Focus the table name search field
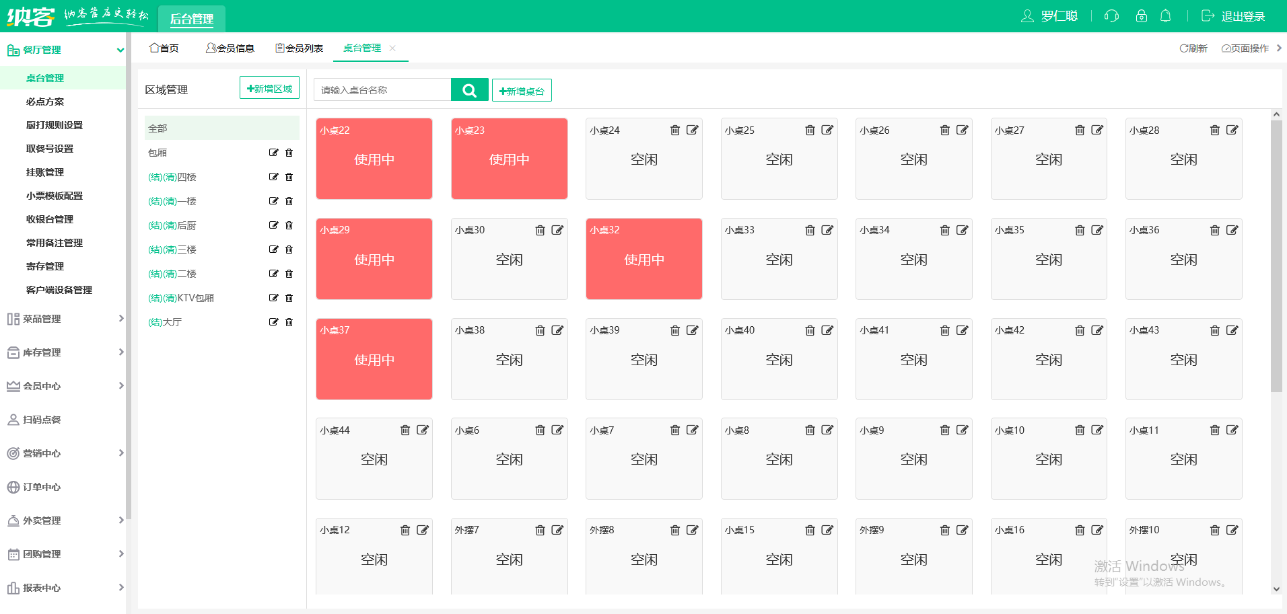The image size is (1287, 614). 382,90
